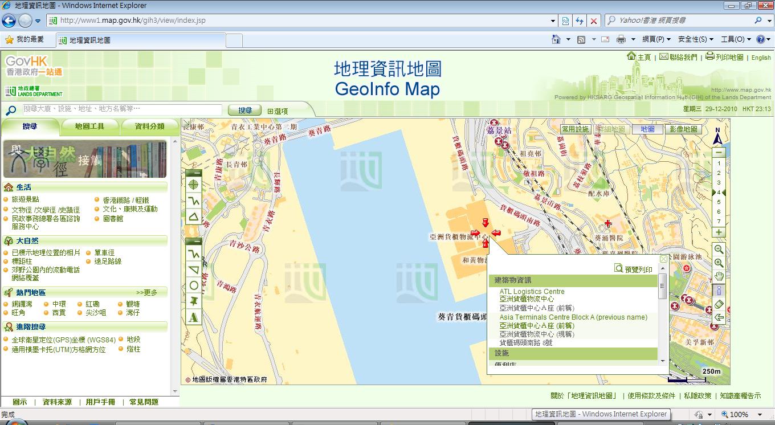Click the RSS feeds icon
Image resolution: width=775 pixels, height=425 pixels.
[581, 39]
